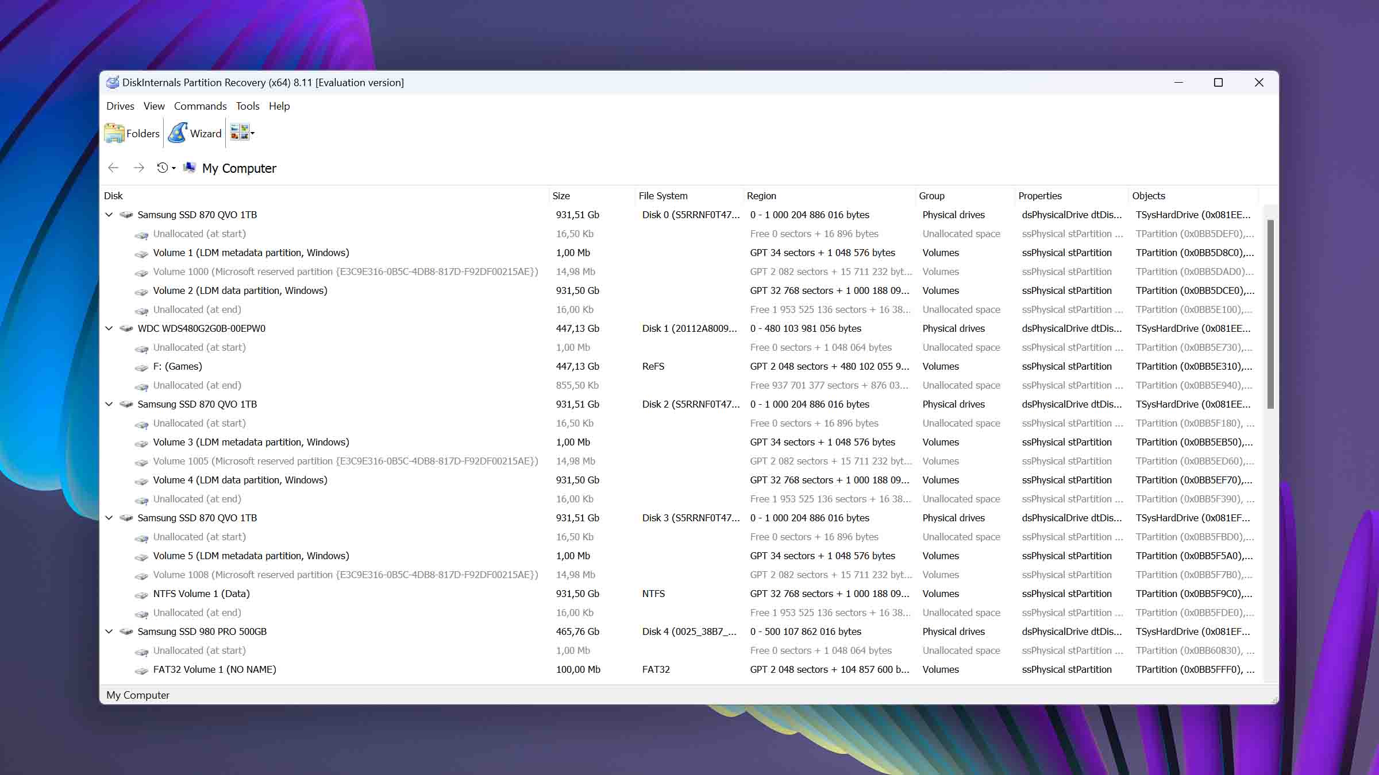
Task: Open the Folders toolbar button
Action: click(132, 133)
